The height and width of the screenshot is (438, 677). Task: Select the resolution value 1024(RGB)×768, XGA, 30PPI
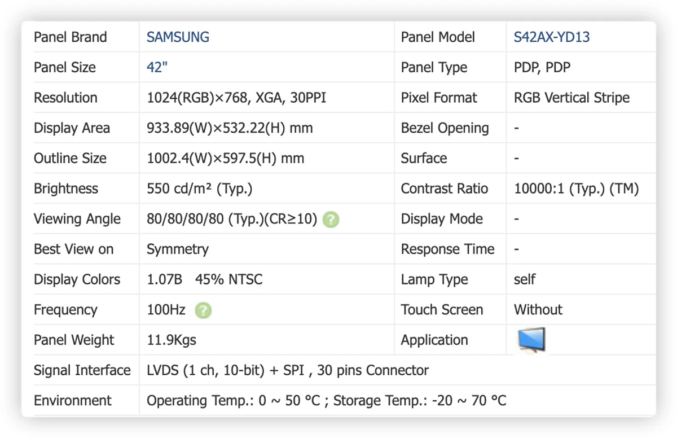(236, 98)
